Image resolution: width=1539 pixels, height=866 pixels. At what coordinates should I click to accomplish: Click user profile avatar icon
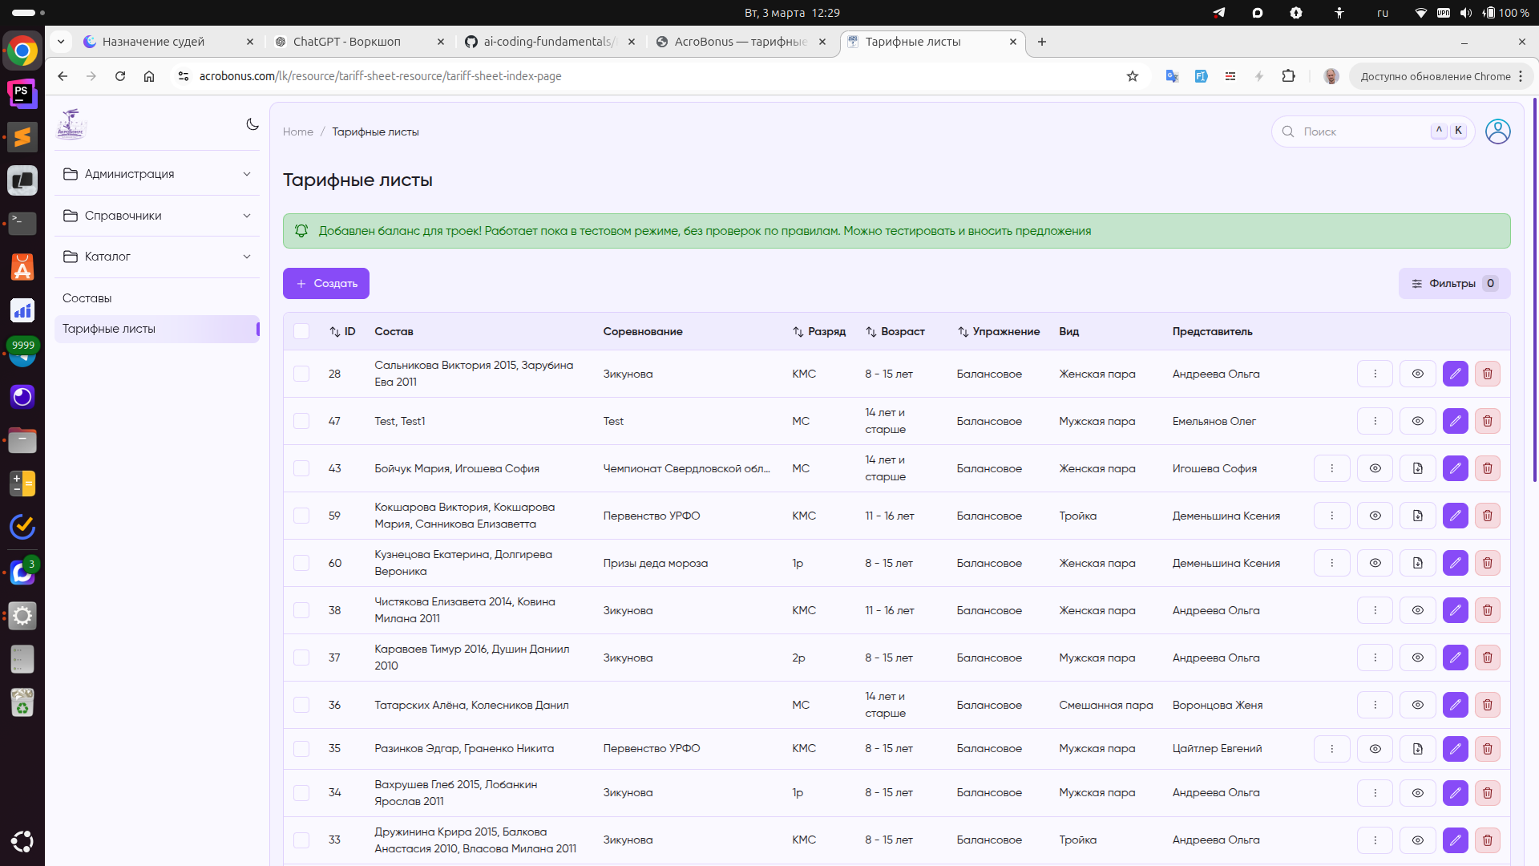point(1497,132)
